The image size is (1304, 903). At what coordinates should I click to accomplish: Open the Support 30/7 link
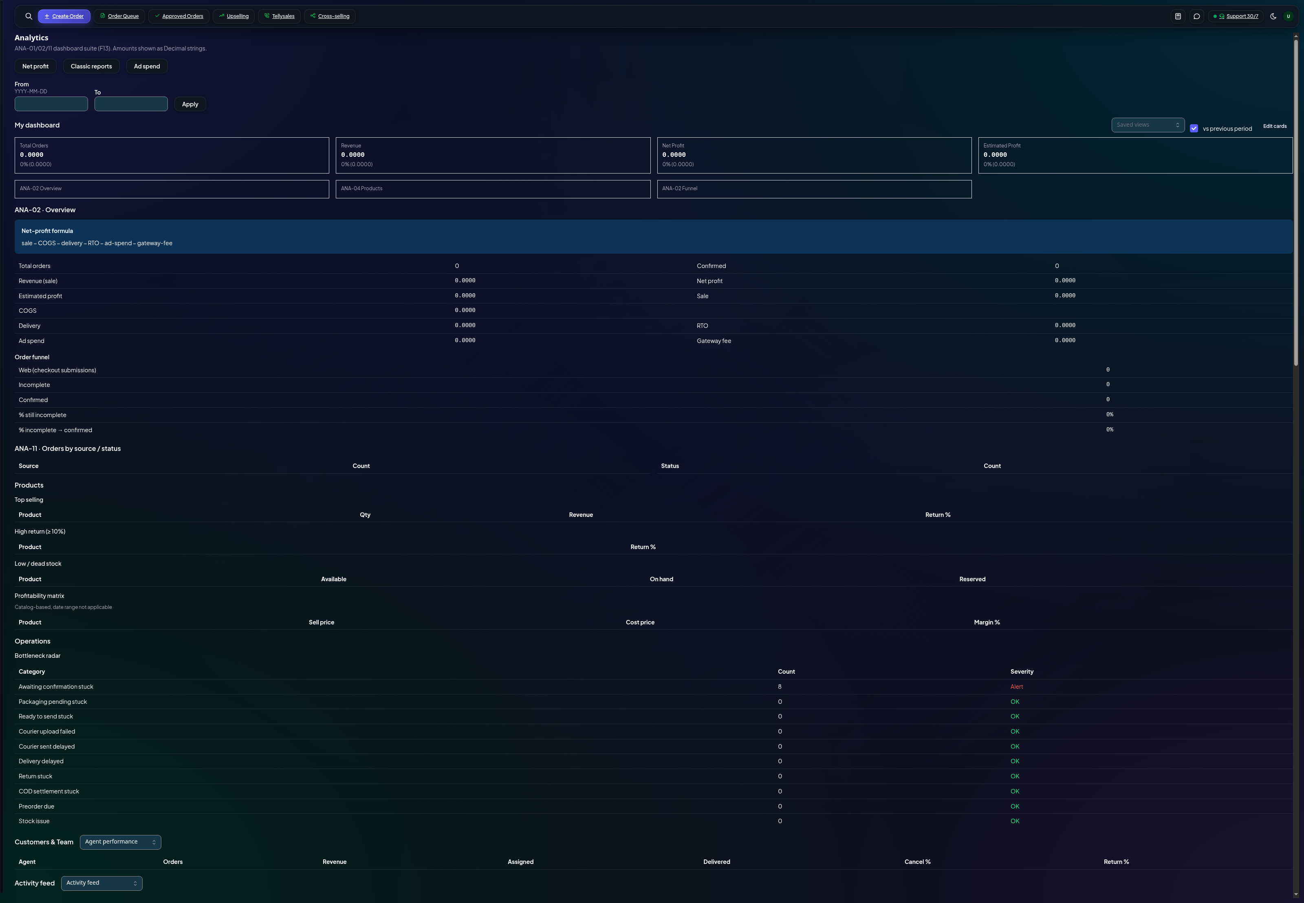click(x=1242, y=16)
